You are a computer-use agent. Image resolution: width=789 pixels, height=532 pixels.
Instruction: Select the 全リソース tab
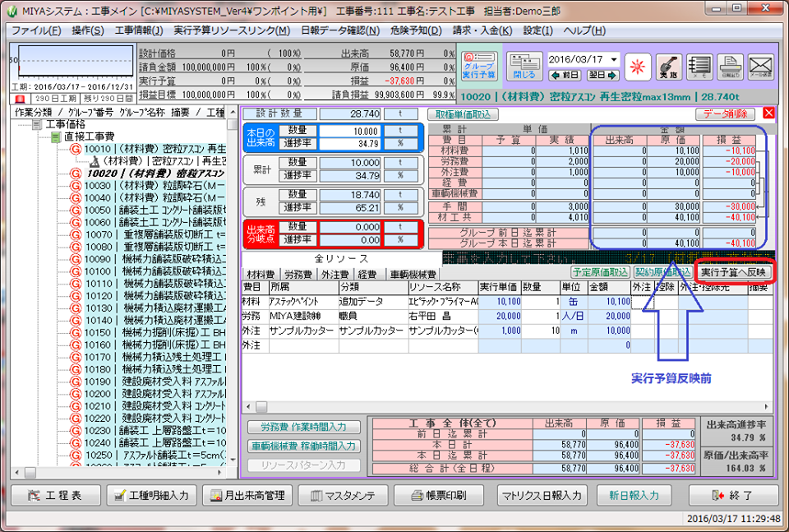(x=342, y=259)
